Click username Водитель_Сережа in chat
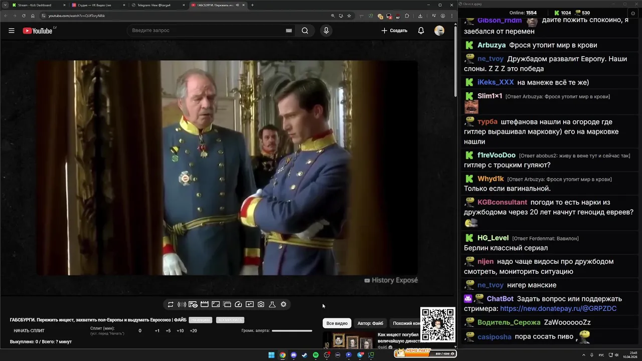This screenshot has height=361, width=642. pyautogui.click(x=509, y=322)
